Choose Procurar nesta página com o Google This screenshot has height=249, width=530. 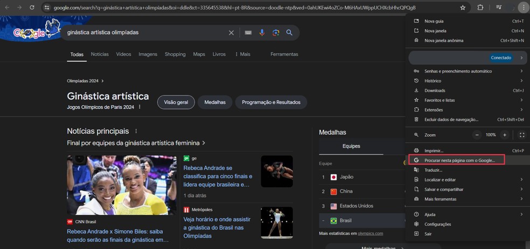click(x=468, y=160)
